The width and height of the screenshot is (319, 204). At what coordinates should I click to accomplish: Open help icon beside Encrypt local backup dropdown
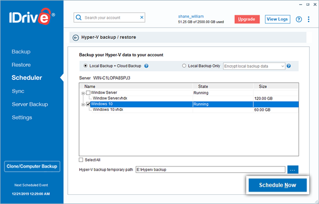(x=288, y=66)
